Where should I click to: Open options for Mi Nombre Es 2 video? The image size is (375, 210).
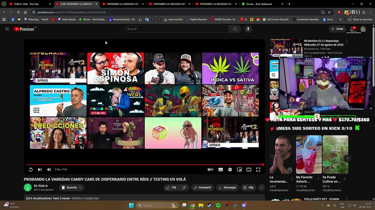[347, 41]
